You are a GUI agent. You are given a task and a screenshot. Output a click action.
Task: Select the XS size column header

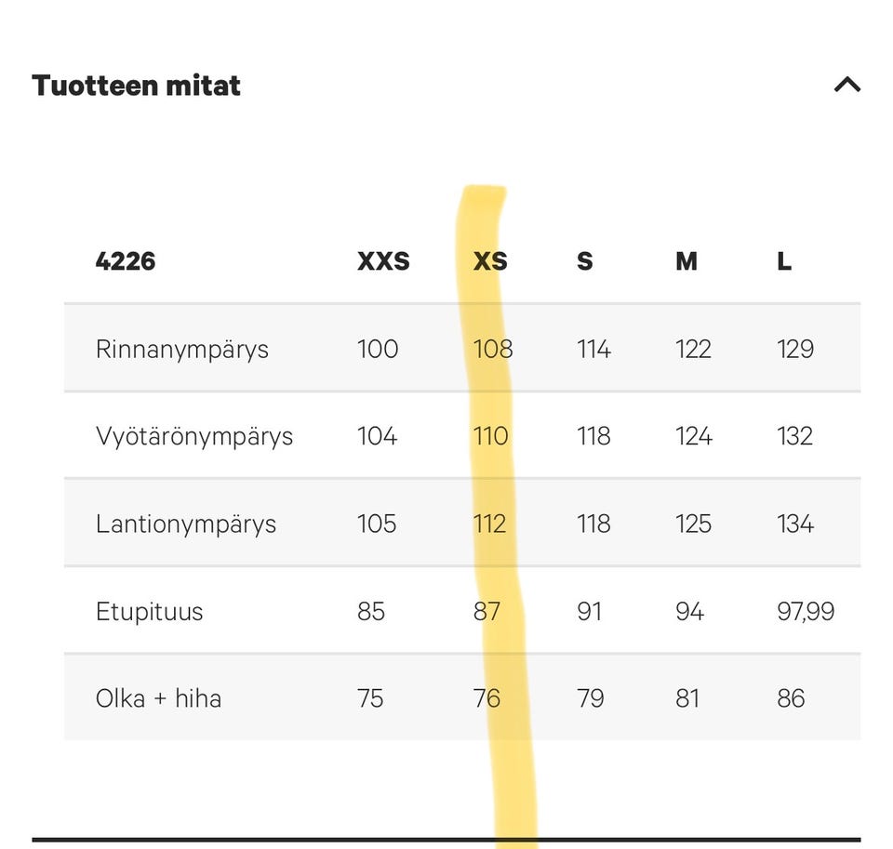tap(490, 261)
